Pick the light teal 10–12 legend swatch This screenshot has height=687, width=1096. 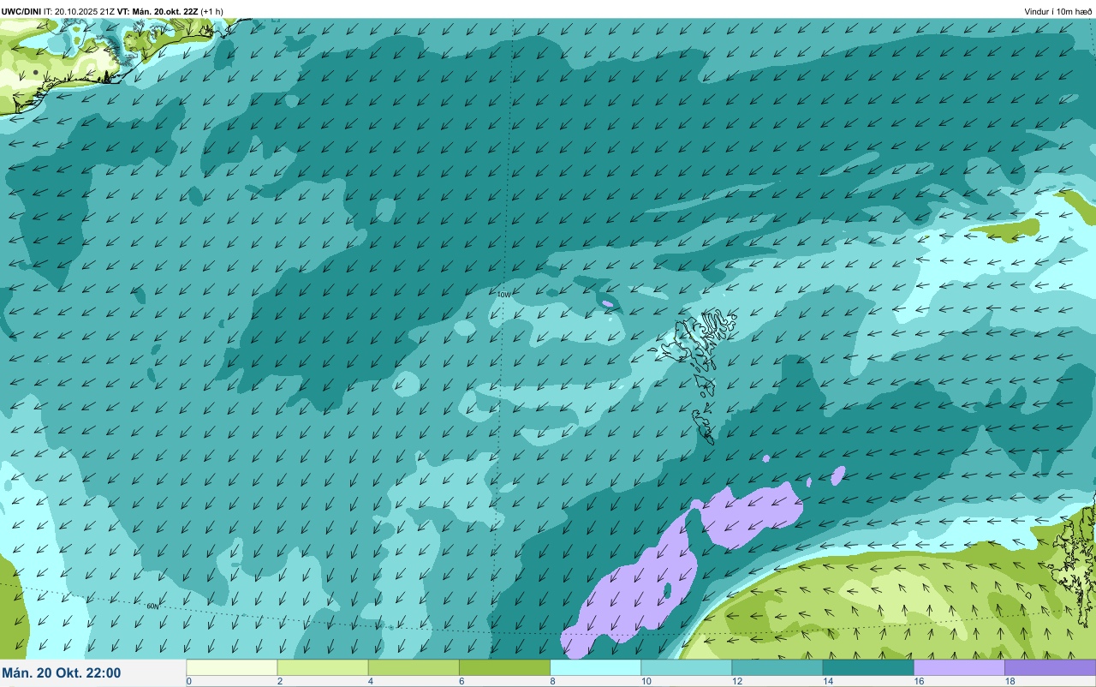[686, 667]
